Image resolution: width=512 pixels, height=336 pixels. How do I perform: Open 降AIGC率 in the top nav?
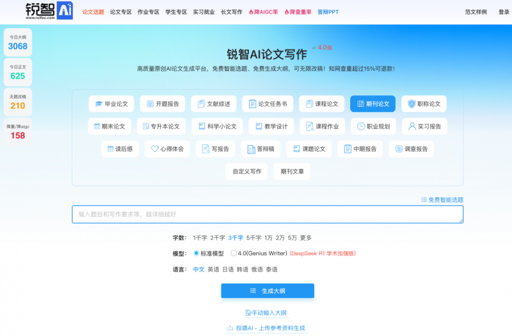pos(264,12)
